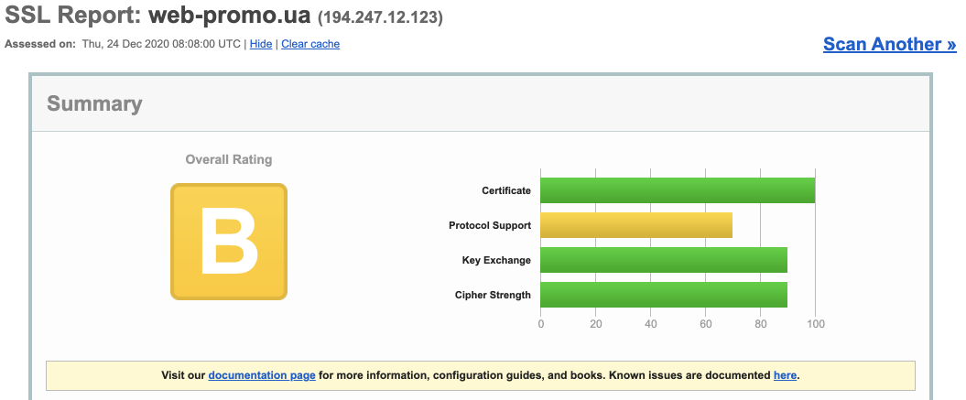
Task: Click the green Key Exchange bar
Action: point(664,260)
